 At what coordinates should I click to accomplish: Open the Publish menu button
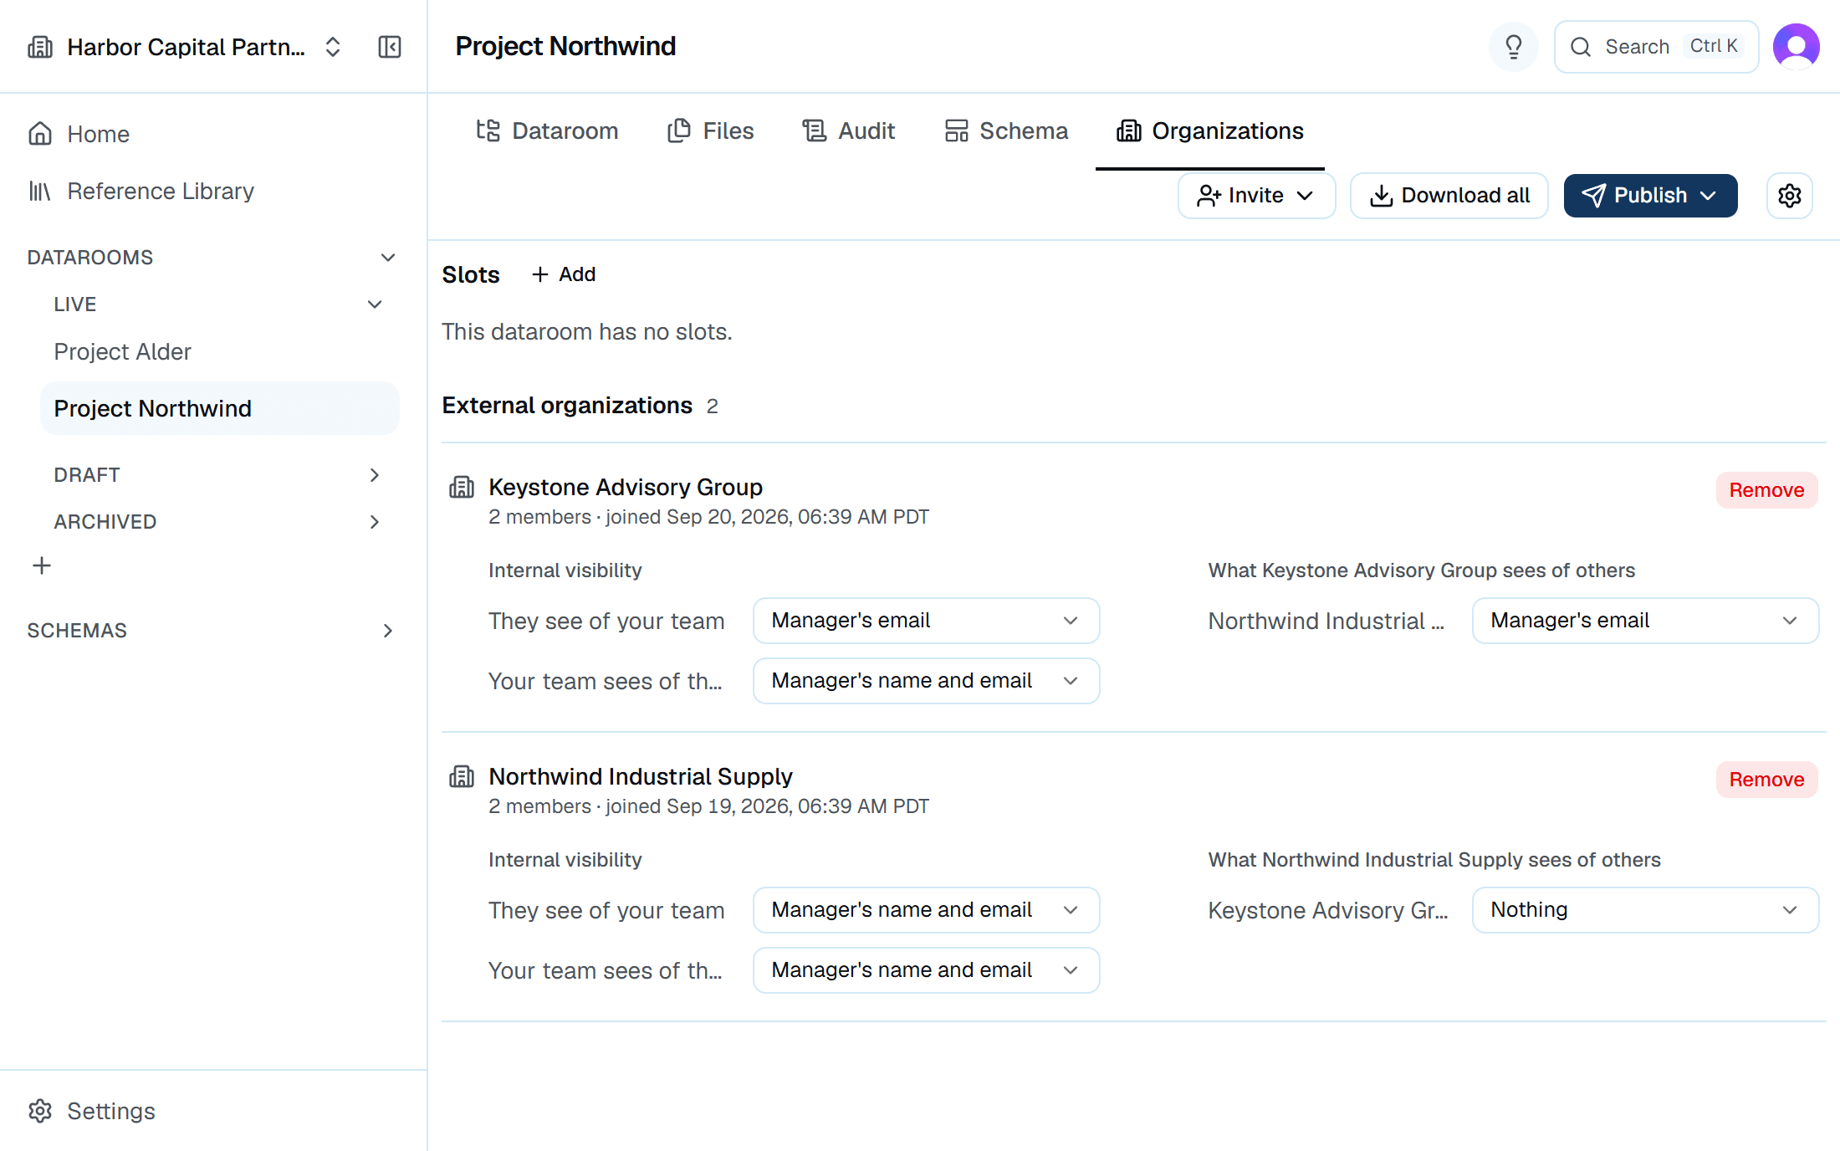tap(1650, 196)
